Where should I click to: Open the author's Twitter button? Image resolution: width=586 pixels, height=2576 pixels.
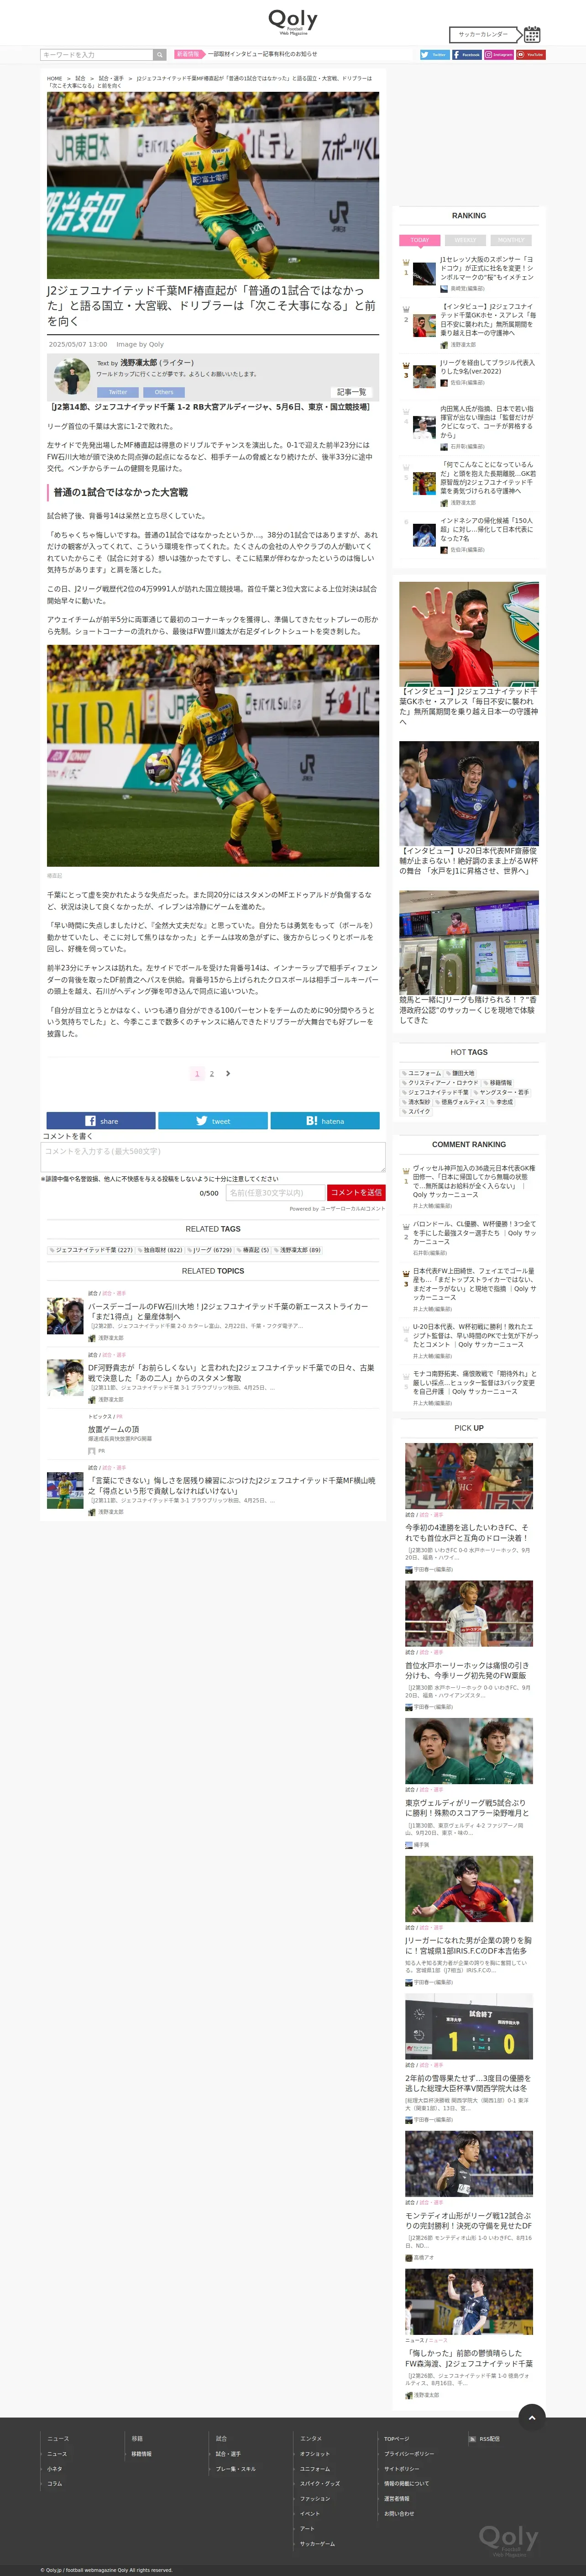118,392
